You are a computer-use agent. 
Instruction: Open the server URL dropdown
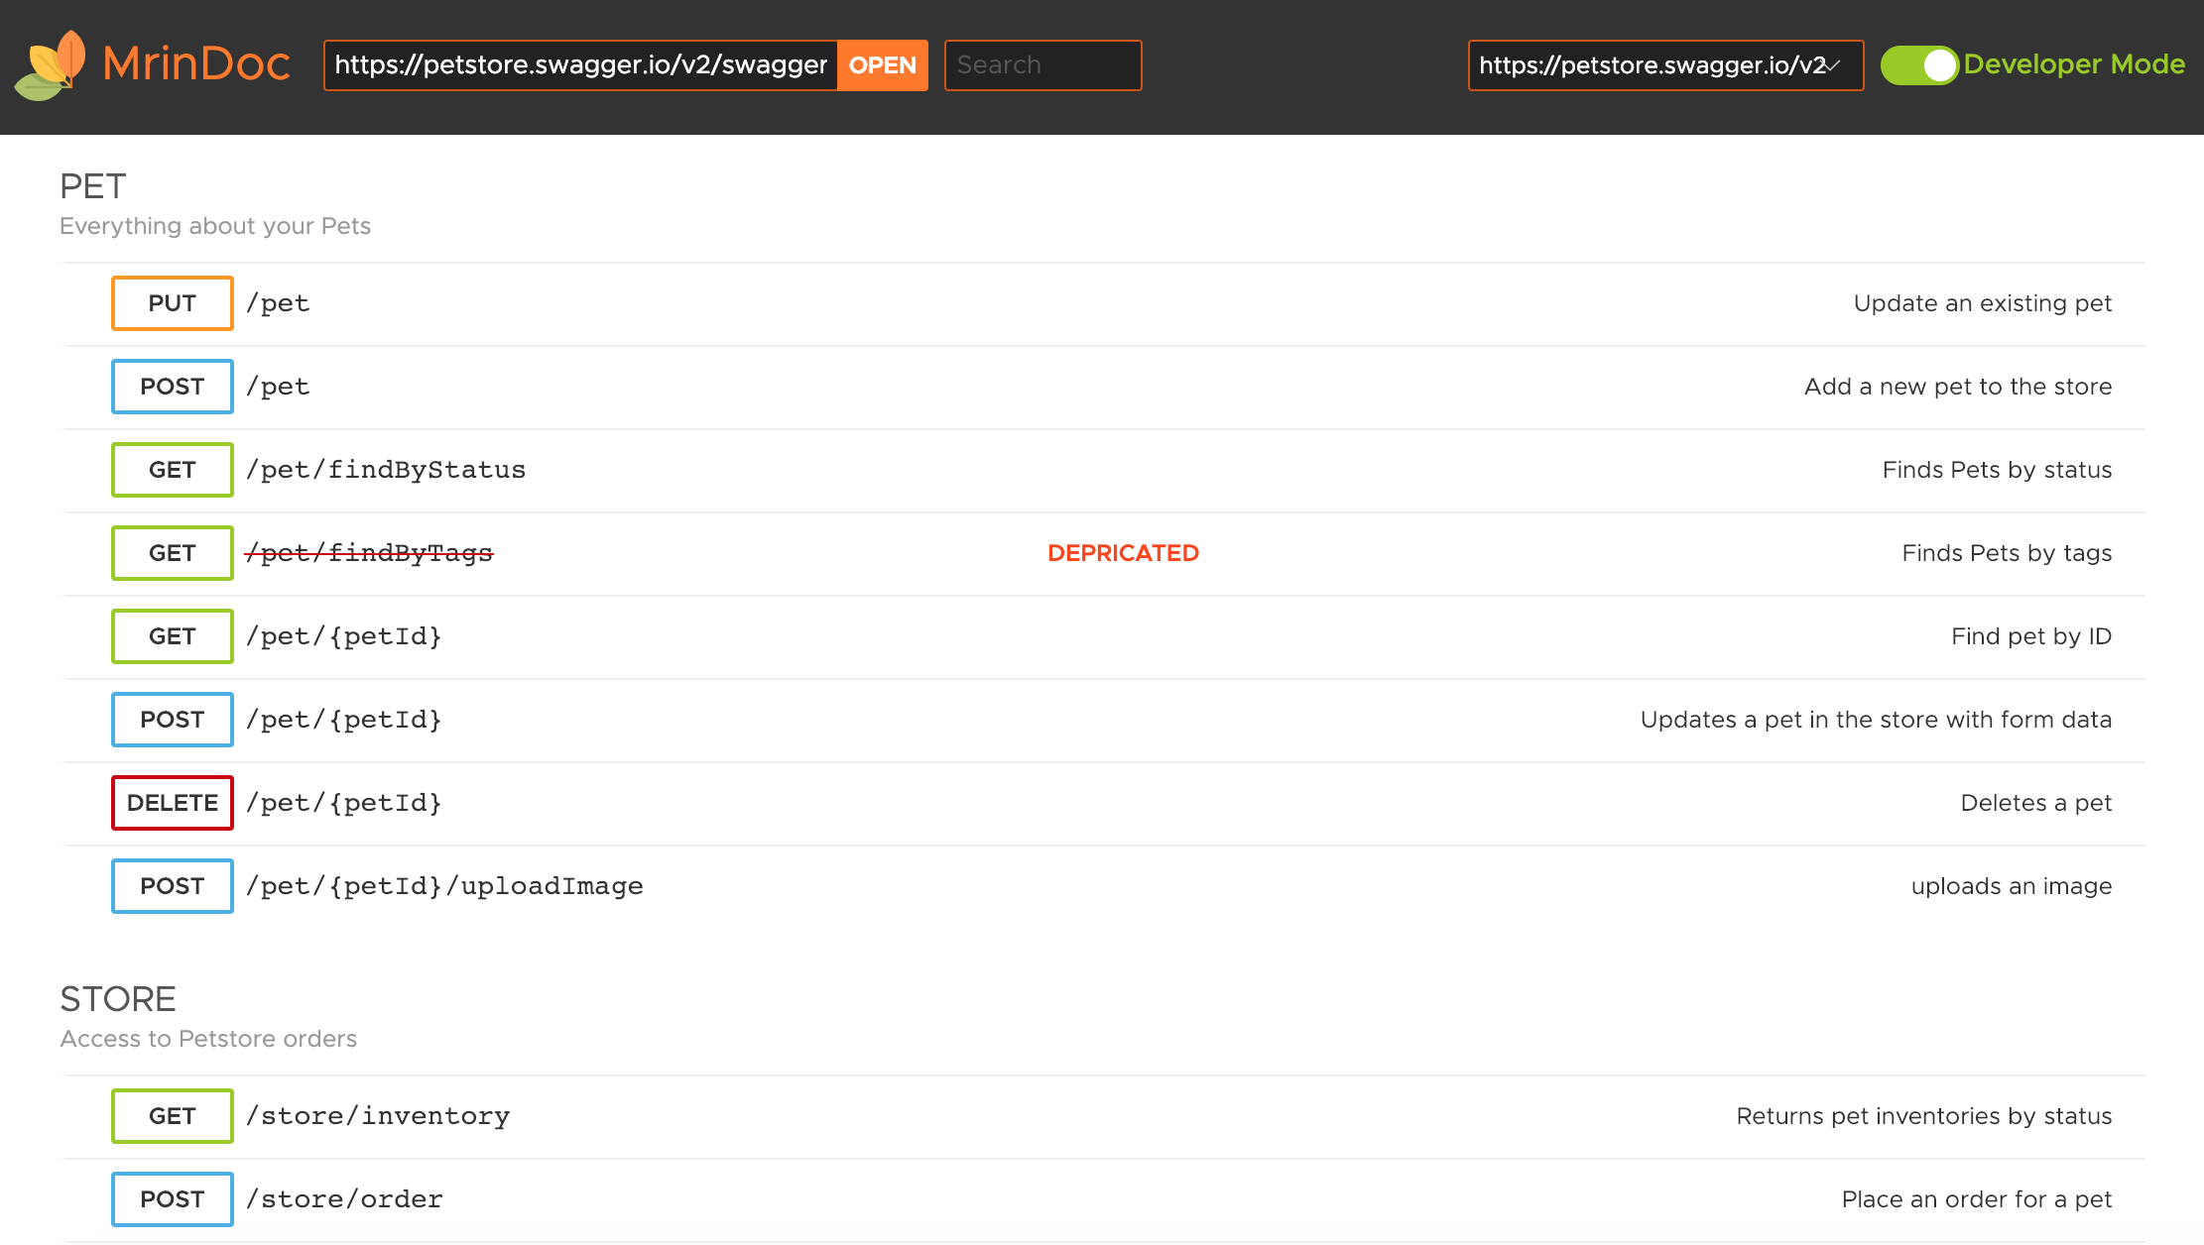pyautogui.click(x=1664, y=65)
